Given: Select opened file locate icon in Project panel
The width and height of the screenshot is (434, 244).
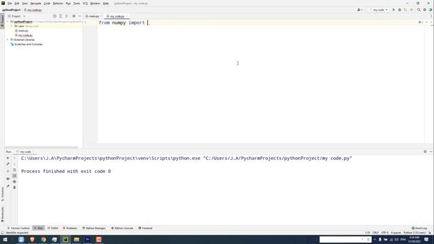Looking at the screenshot, I should pyautogui.click(x=54, y=16).
